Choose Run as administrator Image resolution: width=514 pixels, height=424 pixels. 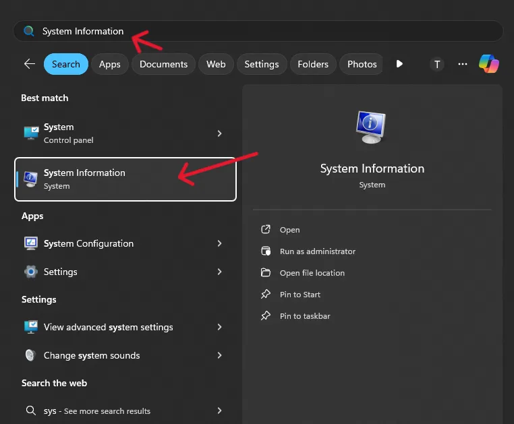[x=317, y=251]
